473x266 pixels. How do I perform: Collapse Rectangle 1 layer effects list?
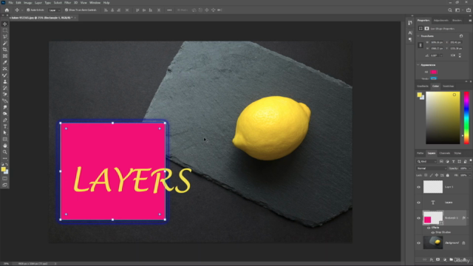pyautogui.click(x=468, y=218)
